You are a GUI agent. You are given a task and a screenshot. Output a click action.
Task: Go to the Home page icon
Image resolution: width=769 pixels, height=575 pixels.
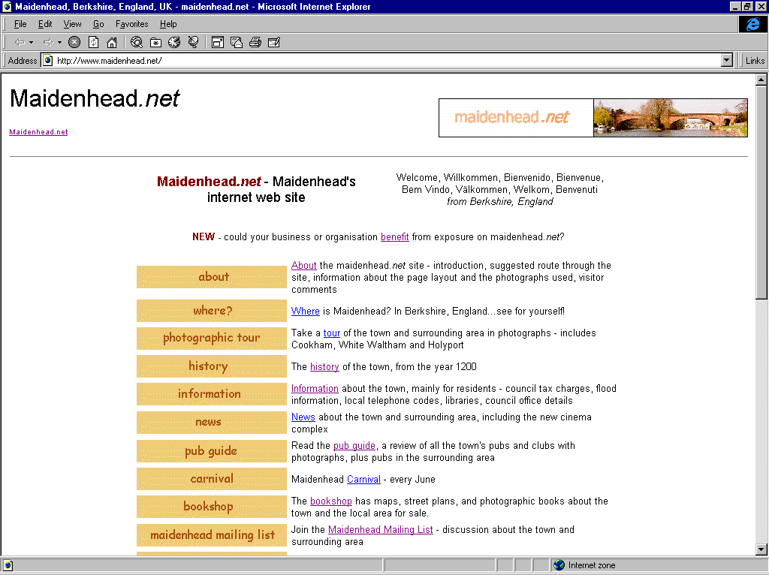pyautogui.click(x=111, y=42)
